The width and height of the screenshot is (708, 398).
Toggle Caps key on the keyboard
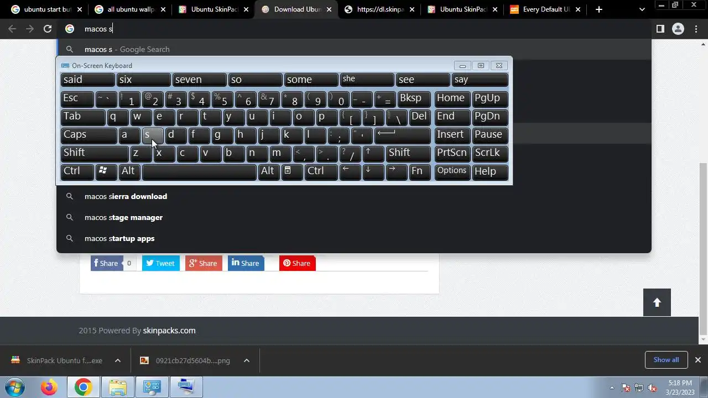pyautogui.click(x=88, y=135)
